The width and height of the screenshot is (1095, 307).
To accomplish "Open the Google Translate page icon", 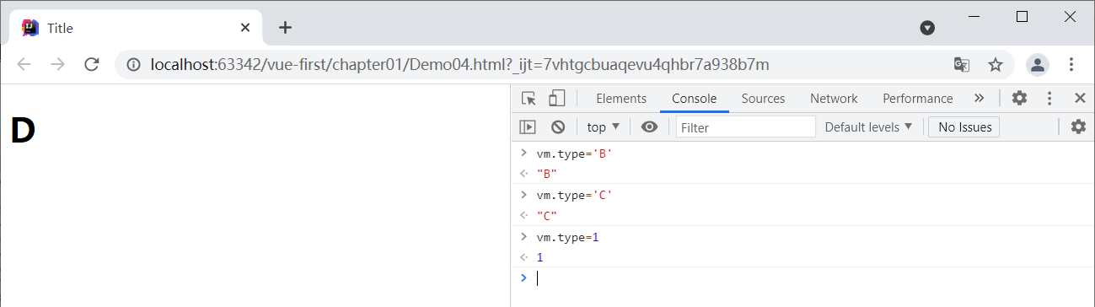I will (961, 65).
